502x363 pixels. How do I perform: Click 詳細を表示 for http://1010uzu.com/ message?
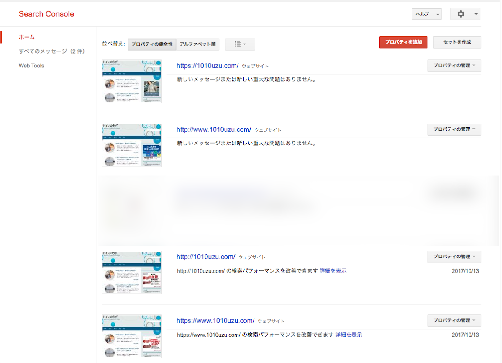click(333, 271)
